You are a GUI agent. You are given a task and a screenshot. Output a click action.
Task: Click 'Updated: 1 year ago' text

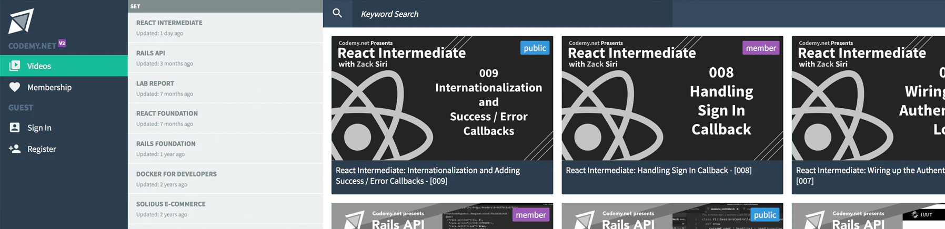(160, 154)
